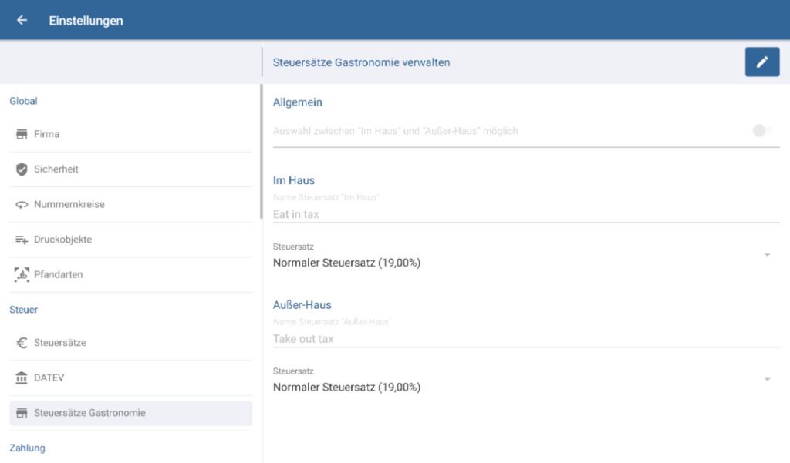Image resolution: width=790 pixels, height=463 pixels.
Task: Click the Take out tax name field
Action: 525,338
